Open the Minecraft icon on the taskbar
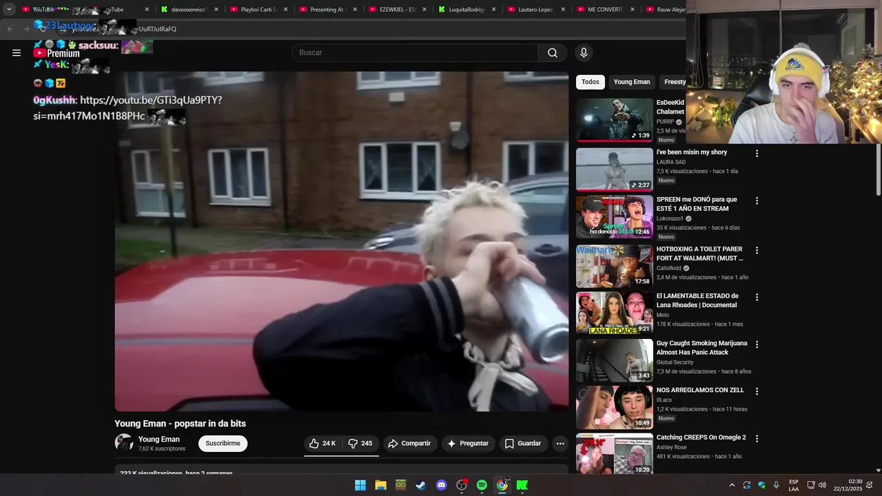The width and height of the screenshot is (882, 496). [400, 485]
